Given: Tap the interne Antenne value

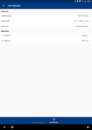Looking at the screenshot, I should [82, 26].
